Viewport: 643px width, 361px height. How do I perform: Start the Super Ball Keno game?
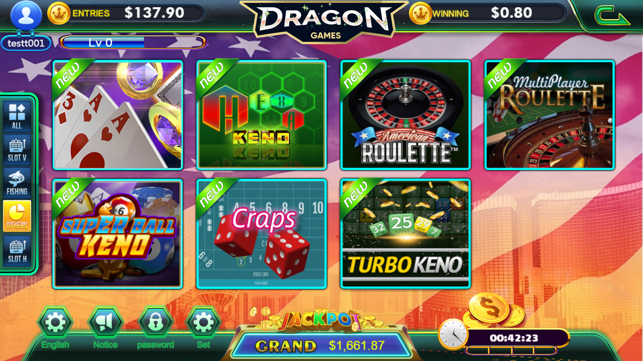coord(117,234)
